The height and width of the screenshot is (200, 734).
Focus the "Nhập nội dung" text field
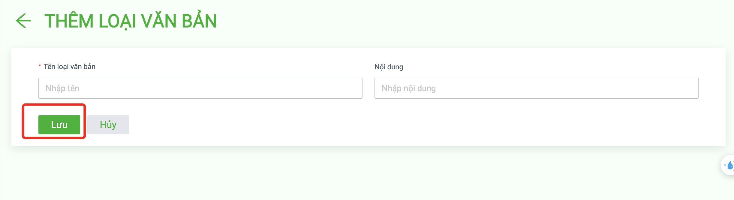(x=536, y=88)
